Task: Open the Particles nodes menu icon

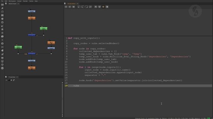Action: click(2, 40)
